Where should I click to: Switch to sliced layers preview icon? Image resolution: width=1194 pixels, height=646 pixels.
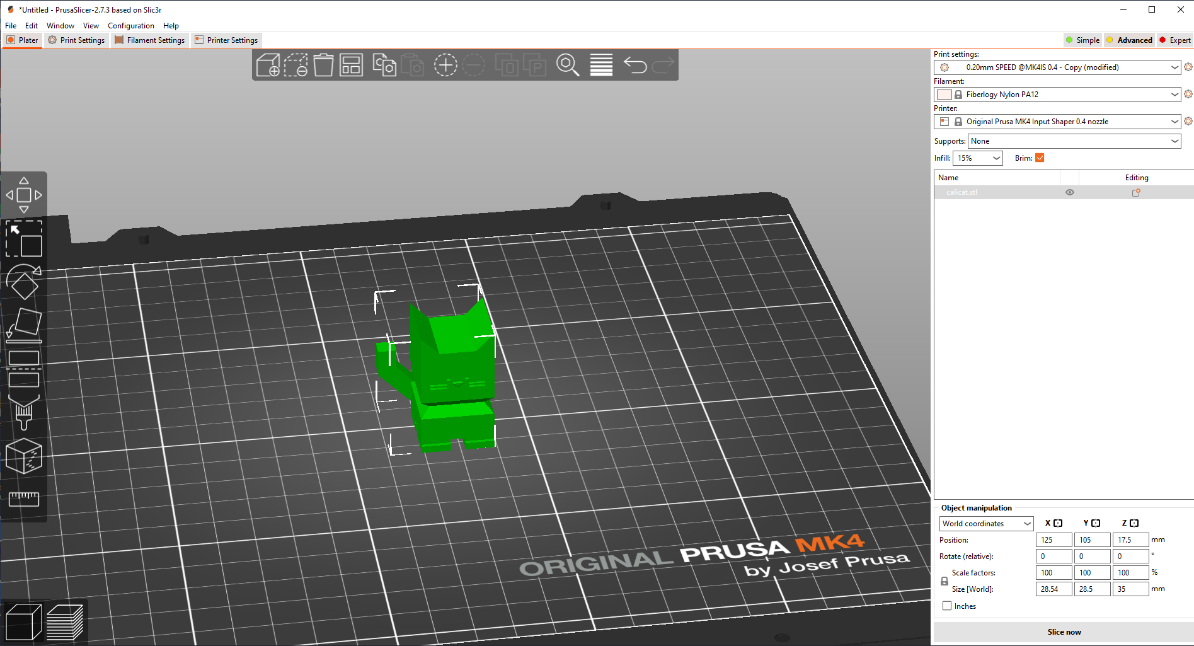tap(65, 622)
